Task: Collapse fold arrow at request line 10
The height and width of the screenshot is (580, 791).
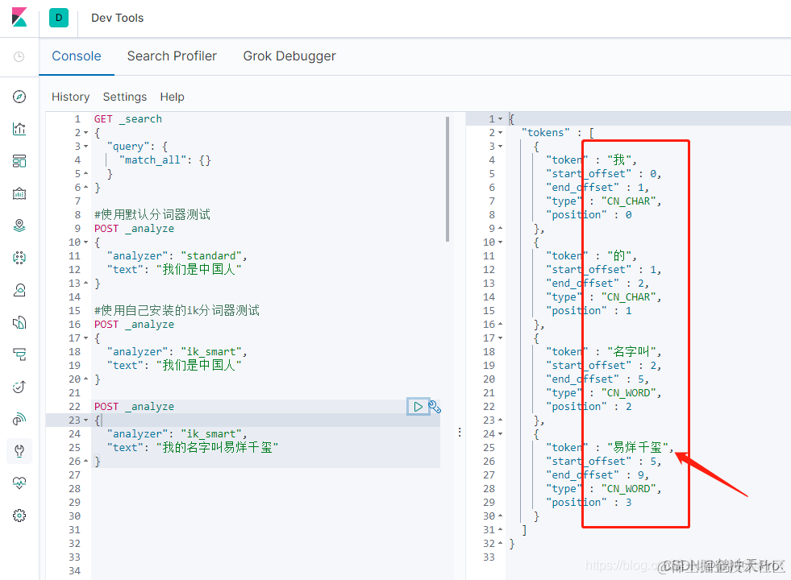Action: click(x=85, y=242)
